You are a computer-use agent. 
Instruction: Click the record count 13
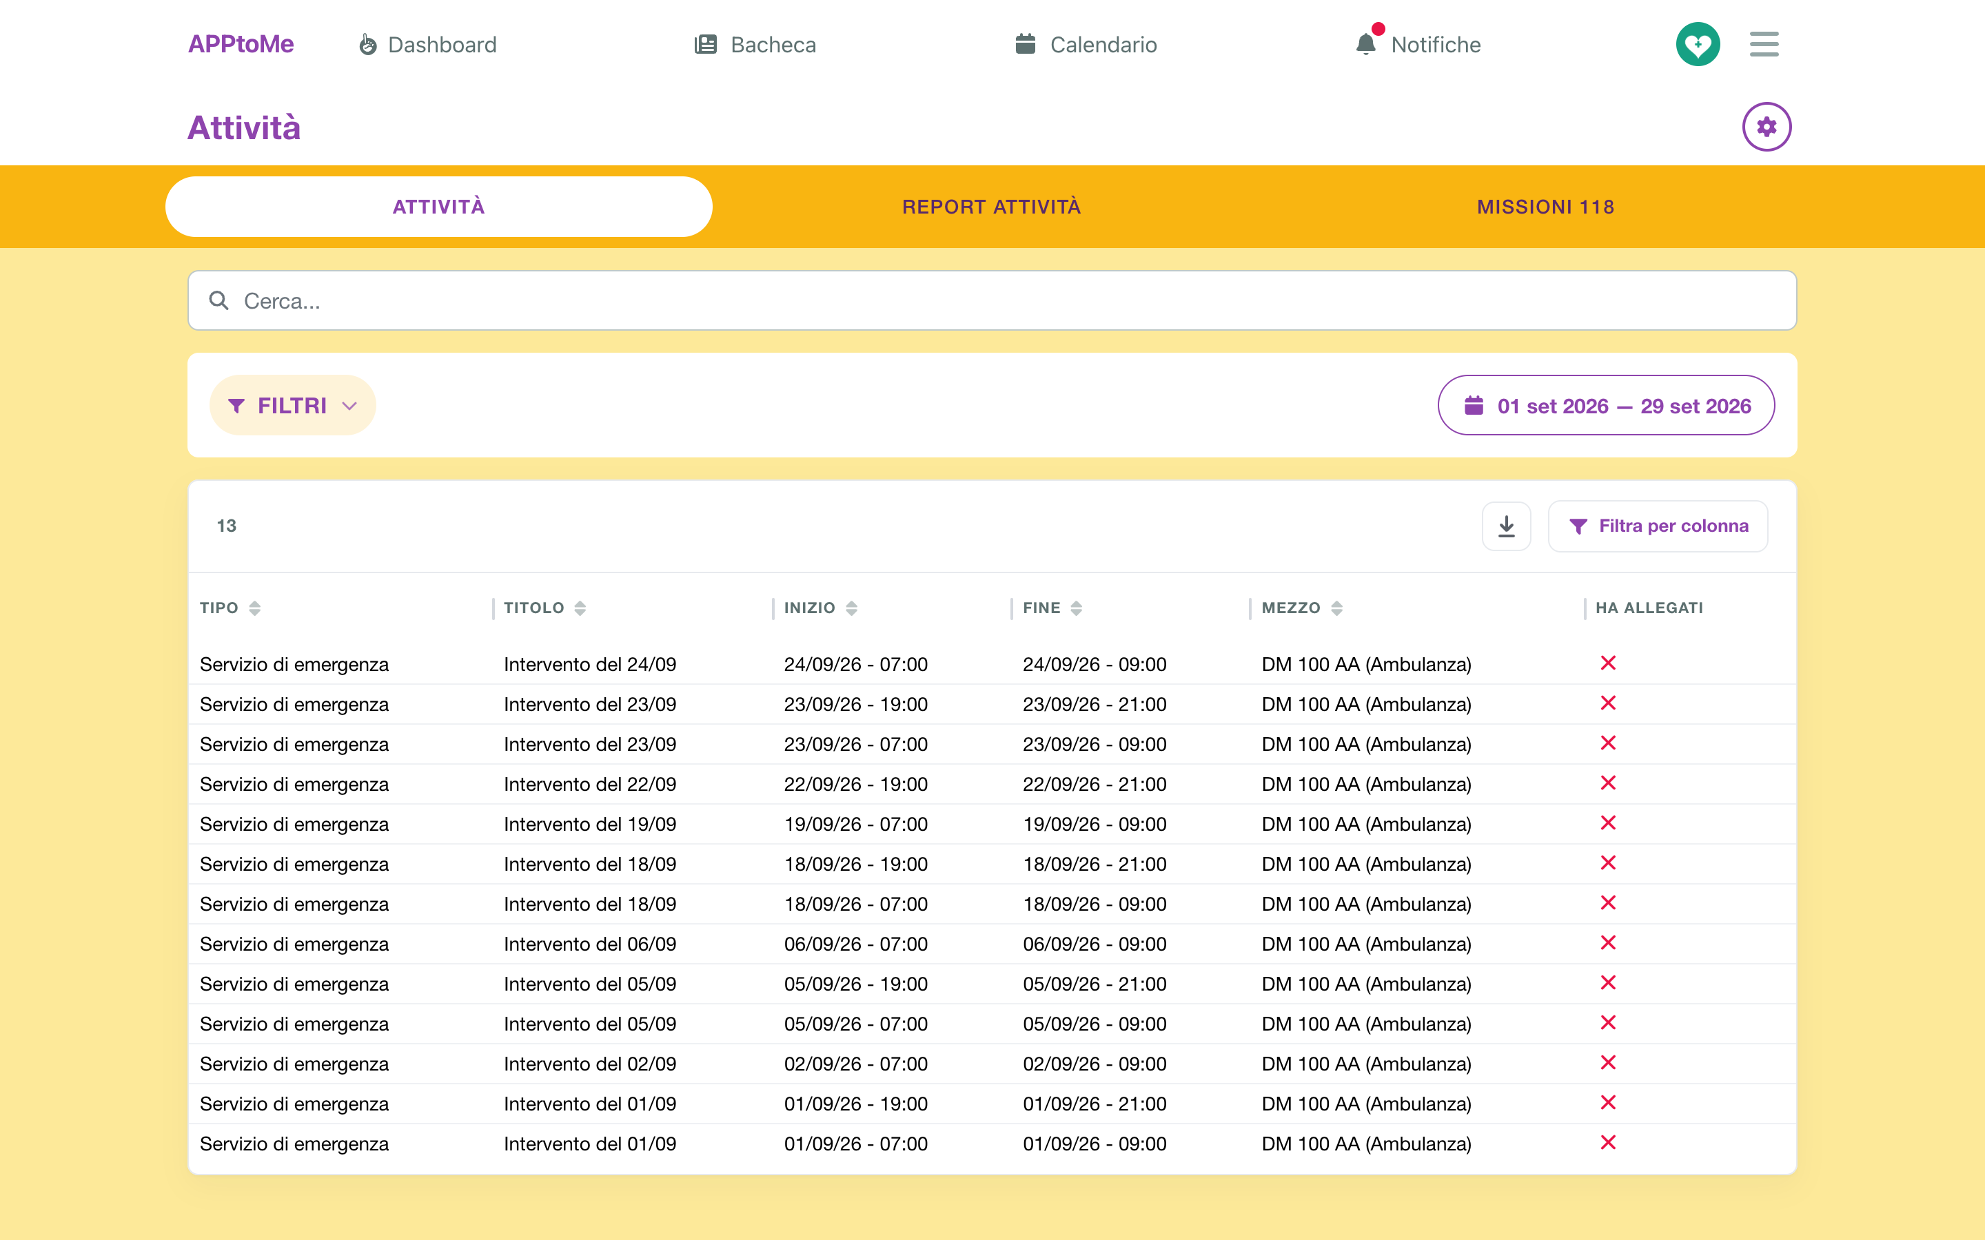[226, 526]
